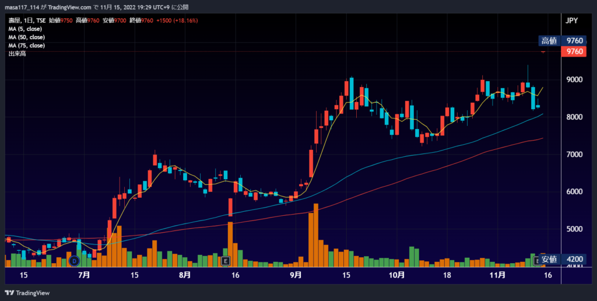Click the 9000 price axis label

574,80
